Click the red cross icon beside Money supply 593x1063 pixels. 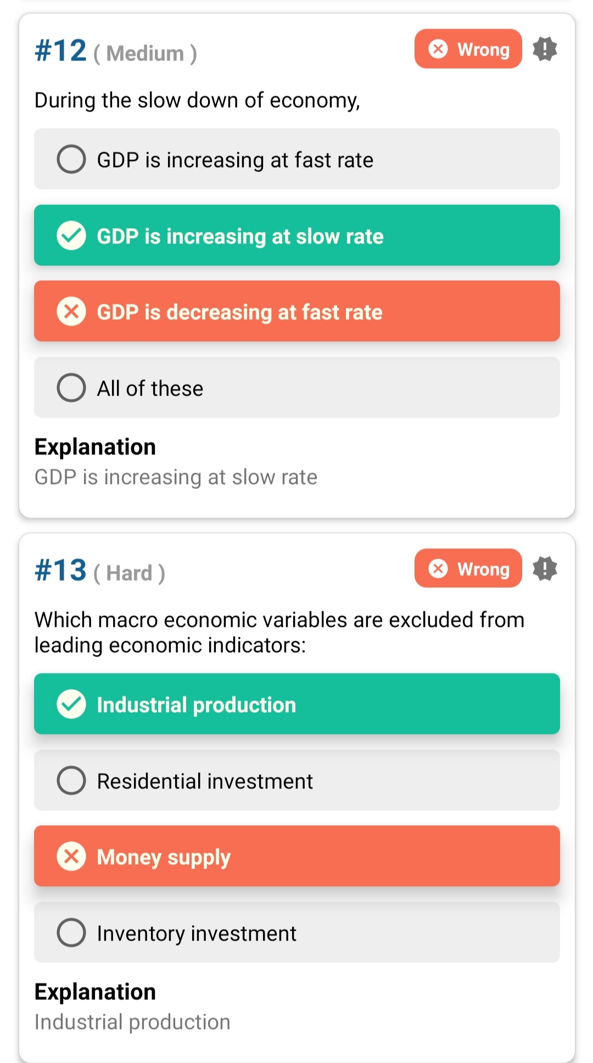pyautogui.click(x=71, y=856)
